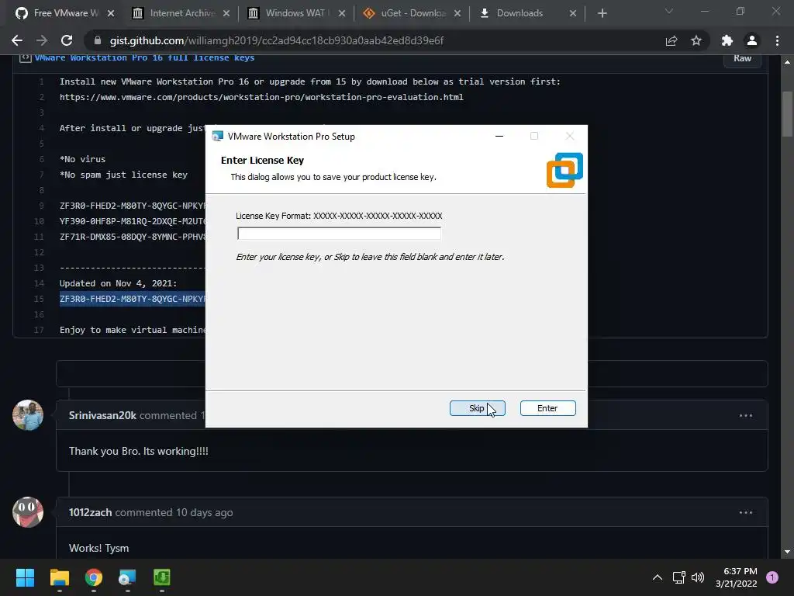Reload the gist page
The image size is (794, 596).
67,40
